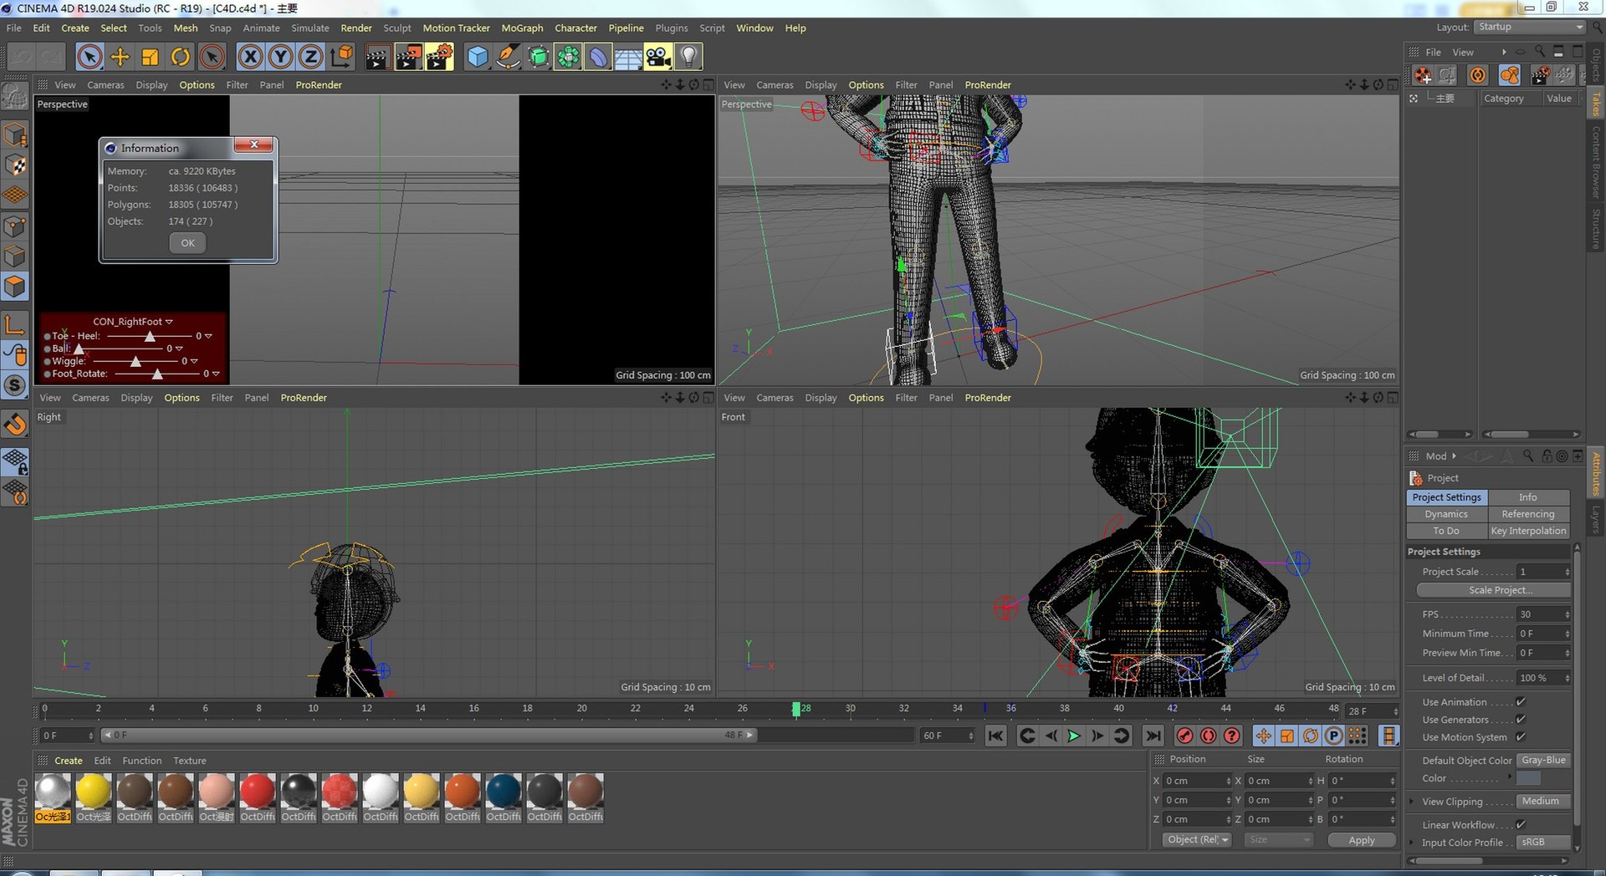
Task: Open the Default Object Color dropdown
Action: (1543, 761)
